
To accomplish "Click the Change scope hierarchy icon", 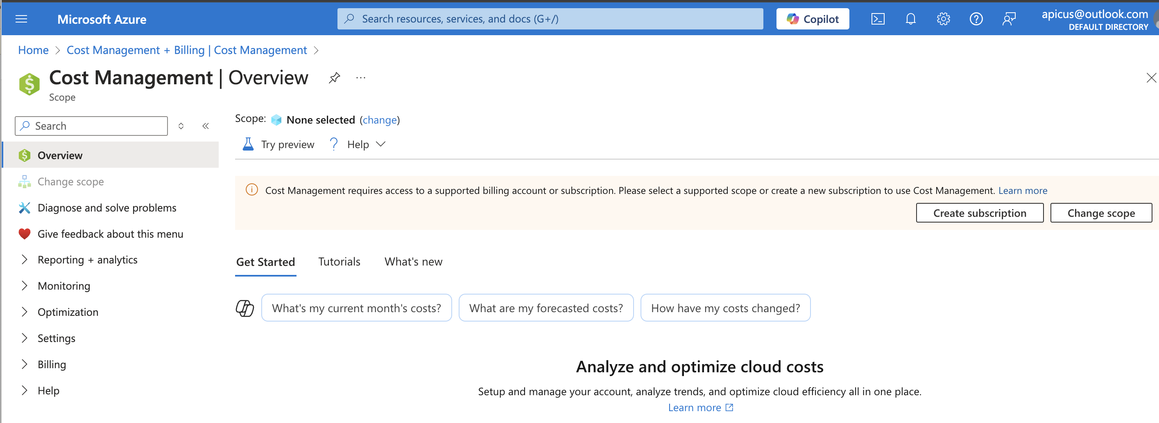I will click(25, 182).
